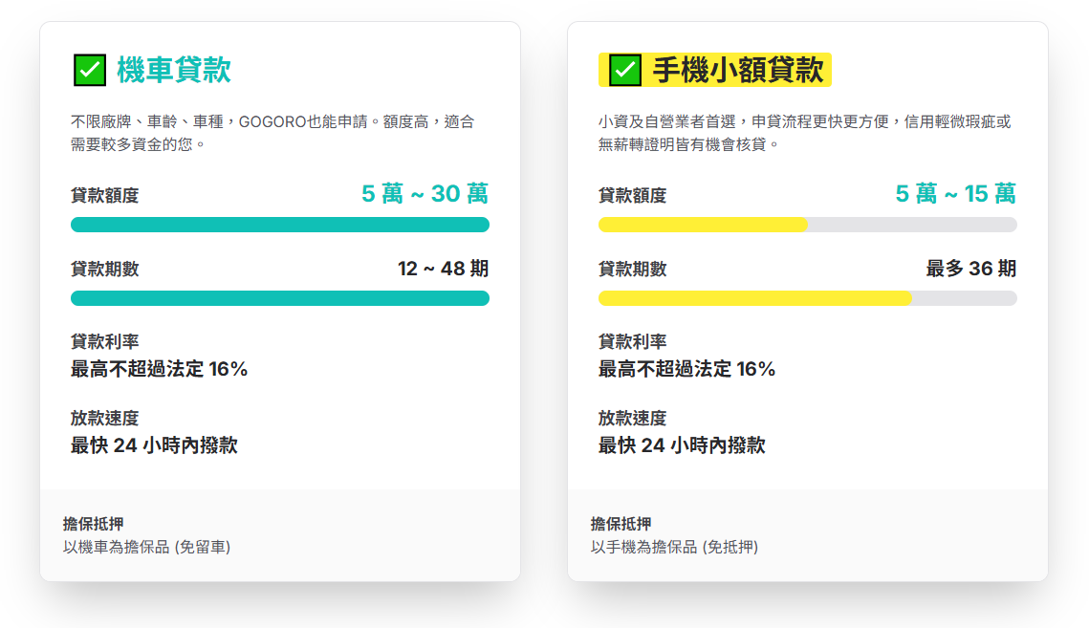Screen dimensions: 1089x628
Task: Click the teal 貸款期數 bar for motorcycle loan
Action: coord(279,298)
